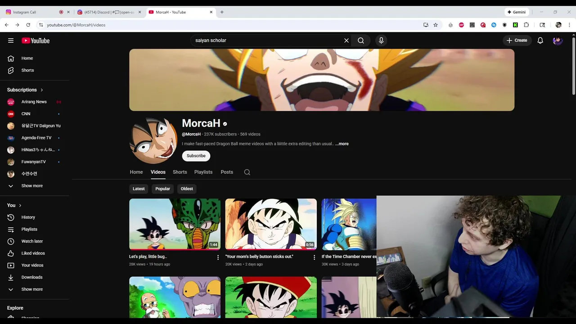This screenshot has width=576, height=324.
Task: Open options for 'Your mom's belly button' video
Action: 315,257
